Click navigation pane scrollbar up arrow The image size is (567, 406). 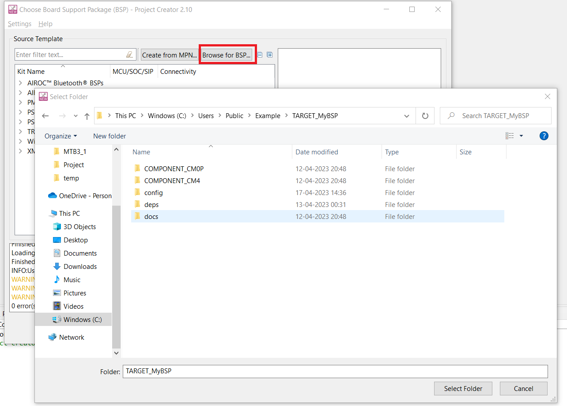[x=116, y=149]
